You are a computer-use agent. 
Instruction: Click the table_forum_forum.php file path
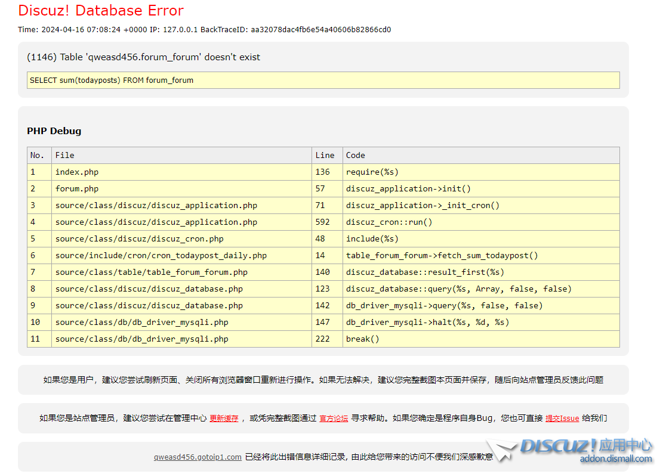click(152, 272)
